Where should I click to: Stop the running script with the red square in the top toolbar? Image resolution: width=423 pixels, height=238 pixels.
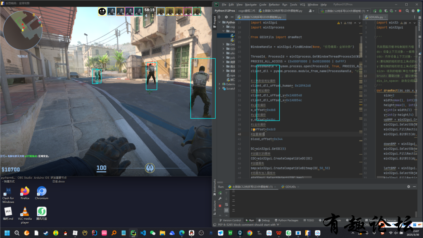pyautogui.click(x=400, y=11)
